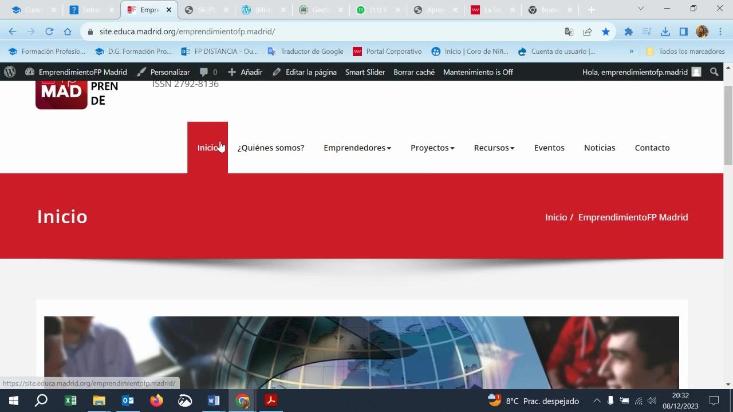Image resolution: width=733 pixels, height=412 pixels.
Task: Open the Extensions puzzle icon
Action: [629, 31]
